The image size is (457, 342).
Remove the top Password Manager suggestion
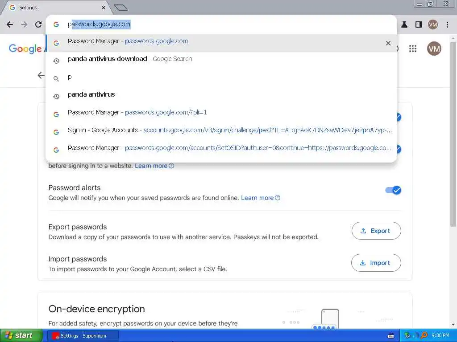[x=388, y=43]
